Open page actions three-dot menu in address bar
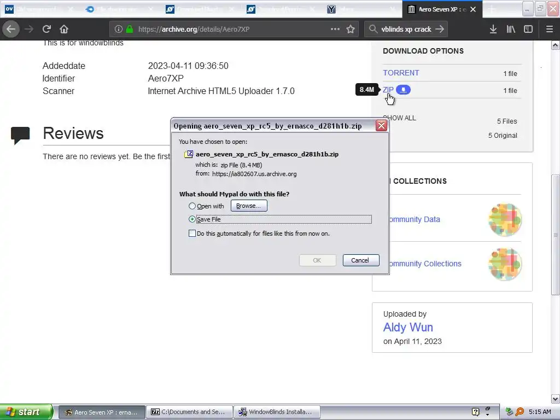This screenshot has height=420, width=560. tap(335, 29)
